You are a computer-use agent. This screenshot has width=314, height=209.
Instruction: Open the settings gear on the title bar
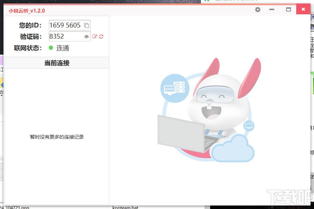tap(257, 9)
